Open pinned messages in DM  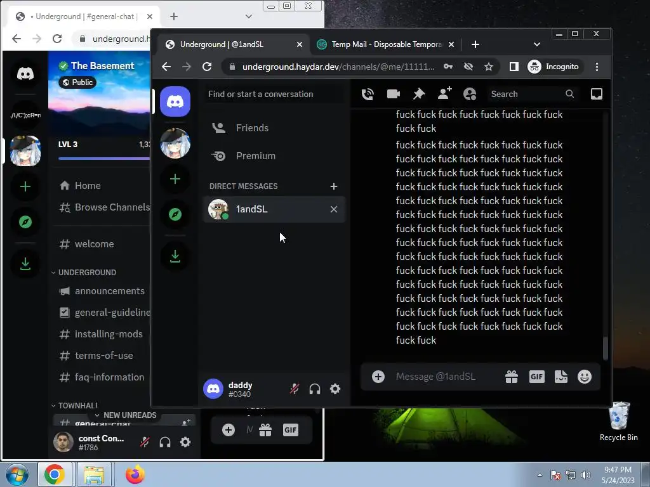click(x=419, y=94)
